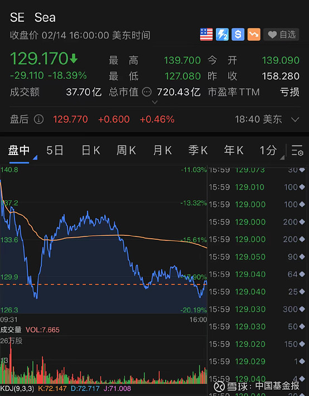Tap the diamond icon beside volume 64

pyautogui.click(x=302, y=274)
